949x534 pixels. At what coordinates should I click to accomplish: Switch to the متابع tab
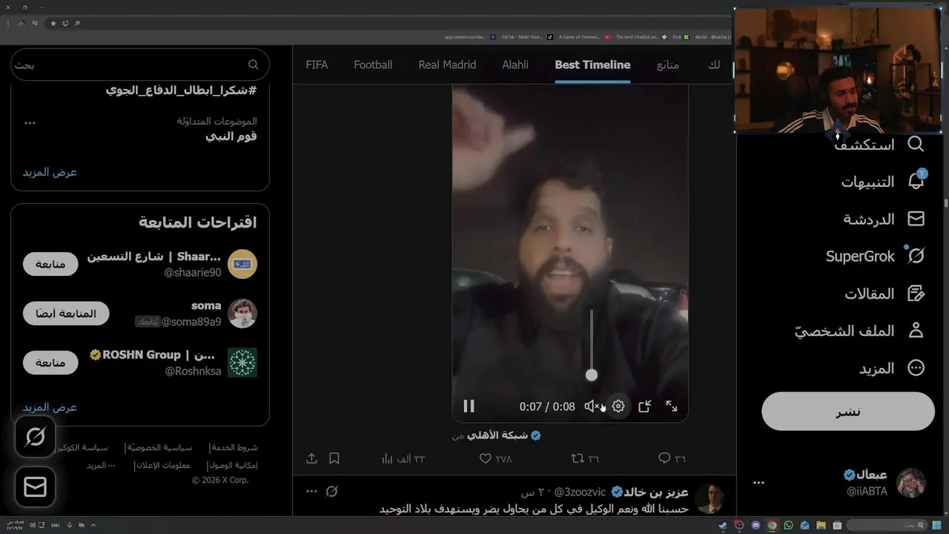coord(668,65)
